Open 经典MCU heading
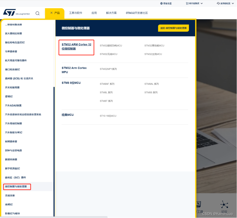The width and height of the screenshot is (237, 218). coord(68,115)
